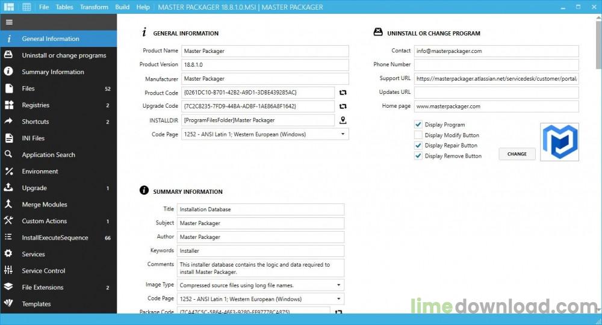
Task: Click the empty Updates URL field
Action: (x=496, y=93)
